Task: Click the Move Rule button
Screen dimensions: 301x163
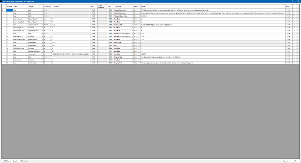Action: pyautogui.click(x=25, y=161)
